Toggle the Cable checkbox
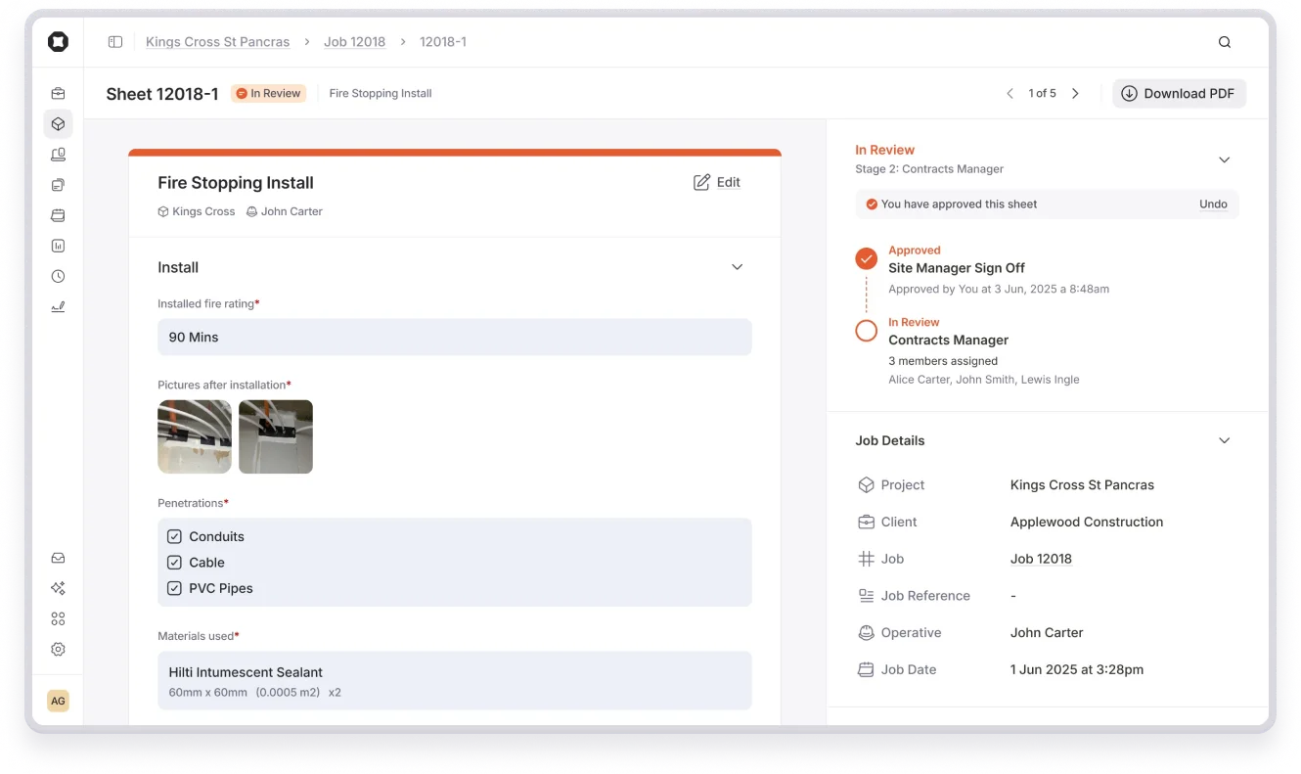Image resolution: width=1301 pixels, height=774 pixels. 174,563
